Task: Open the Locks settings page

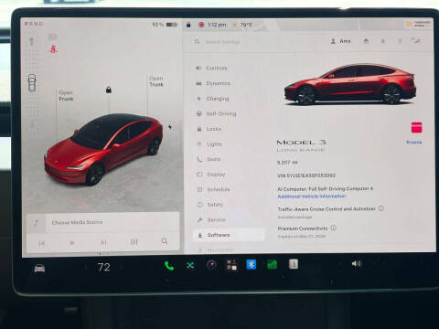Action: (209, 129)
